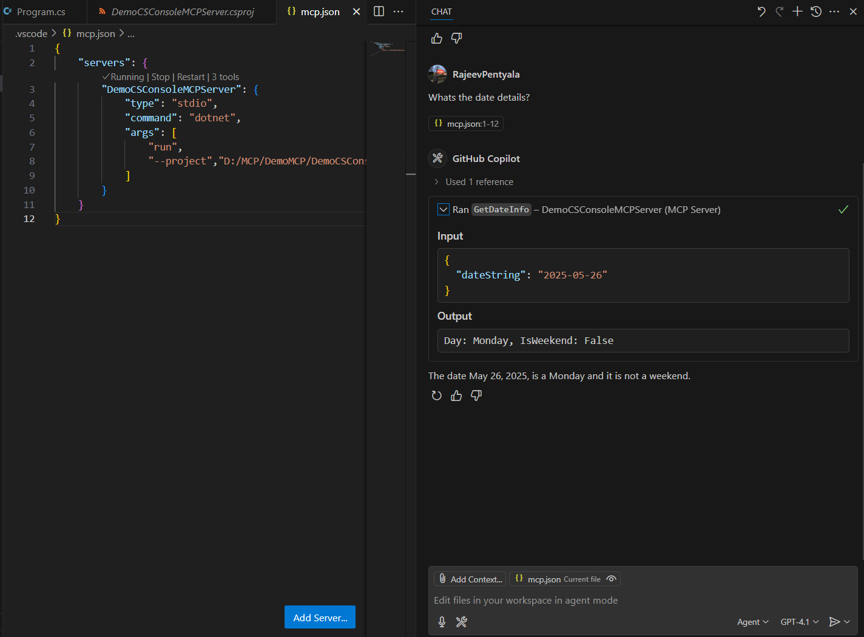
Task: Thumbs down the Monday date response
Action: click(476, 396)
